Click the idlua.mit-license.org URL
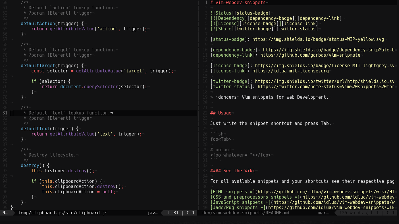The width and height of the screenshot is (399, 224). coord(290,71)
